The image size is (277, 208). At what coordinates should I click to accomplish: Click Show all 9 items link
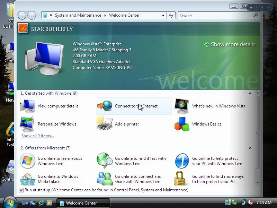click(x=38, y=136)
